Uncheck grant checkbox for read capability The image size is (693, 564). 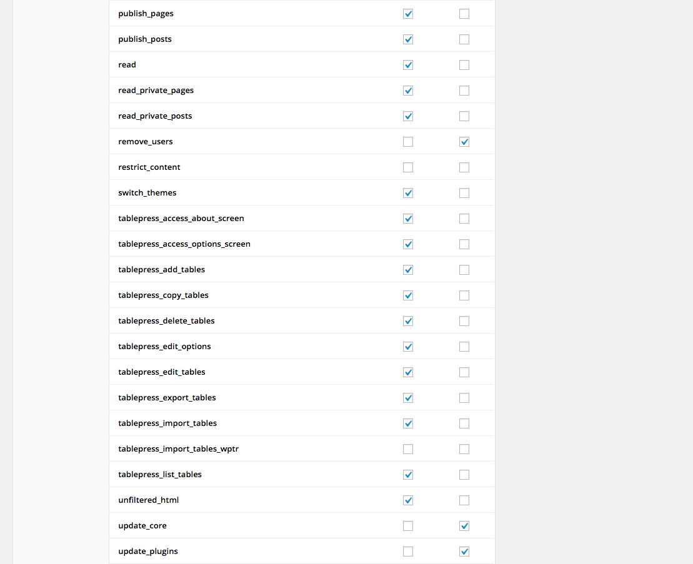pyautogui.click(x=408, y=65)
